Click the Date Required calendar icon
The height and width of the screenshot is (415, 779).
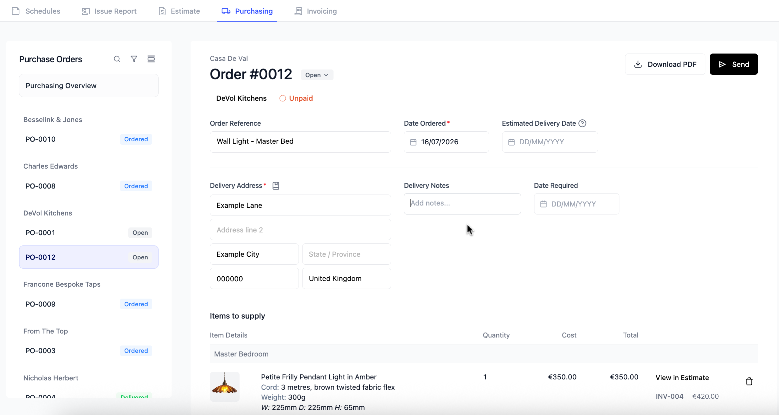click(543, 204)
